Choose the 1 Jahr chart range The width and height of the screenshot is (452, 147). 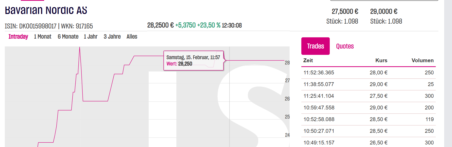[x=91, y=37]
